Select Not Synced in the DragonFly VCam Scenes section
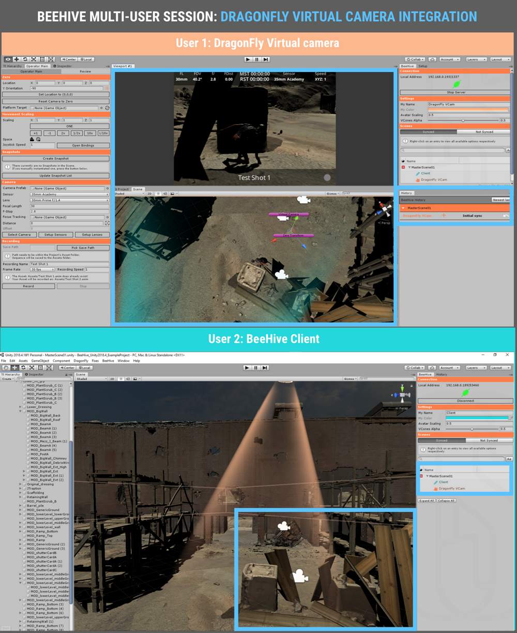Image resolution: width=517 pixels, height=633 pixels. [484, 132]
